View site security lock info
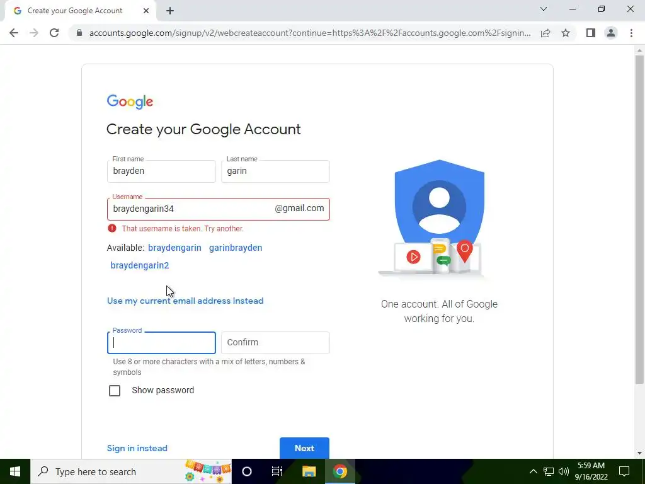645x484 pixels. coord(79,33)
